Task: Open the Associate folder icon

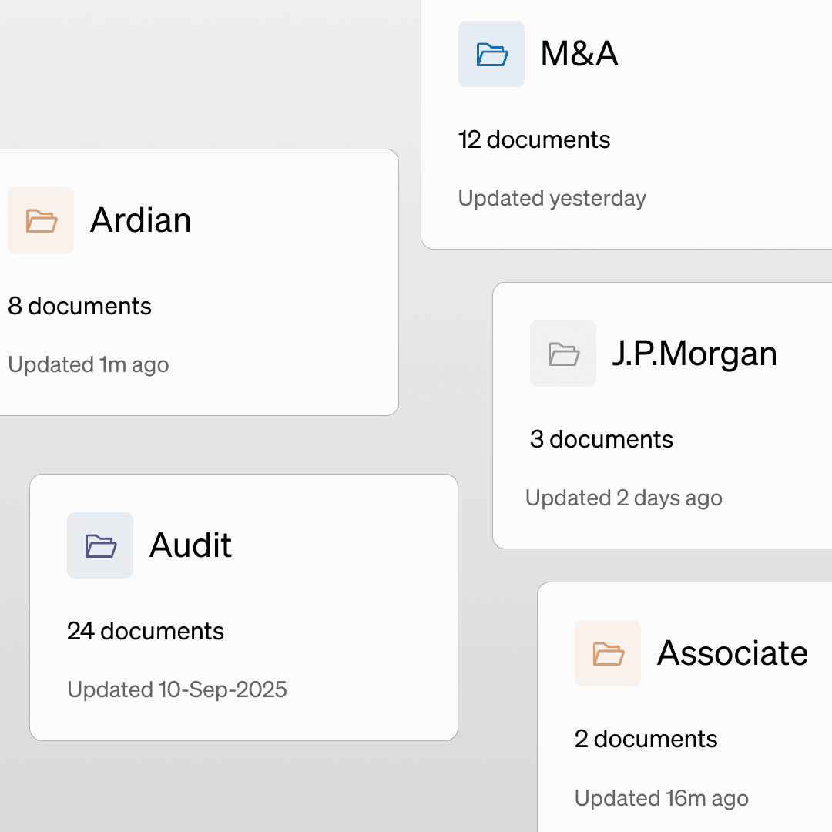Action: [x=607, y=653]
